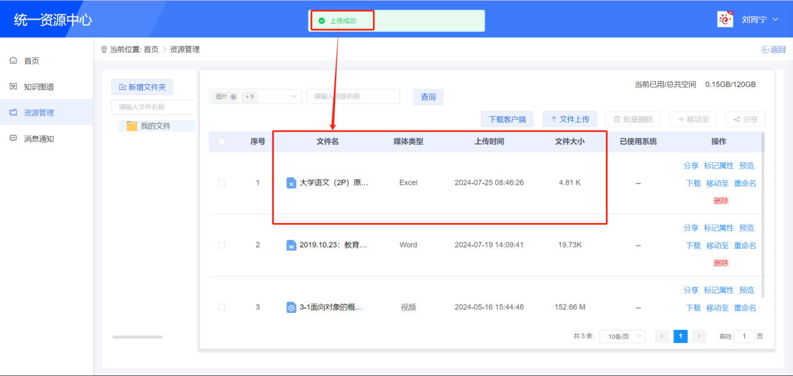Click 删除 link for the Excel file
The image size is (793, 376).
click(720, 201)
